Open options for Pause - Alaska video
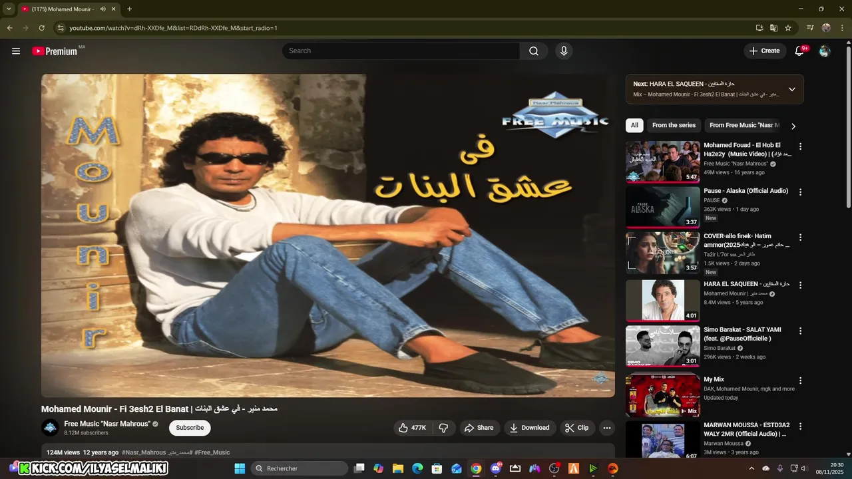 click(800, 192)
